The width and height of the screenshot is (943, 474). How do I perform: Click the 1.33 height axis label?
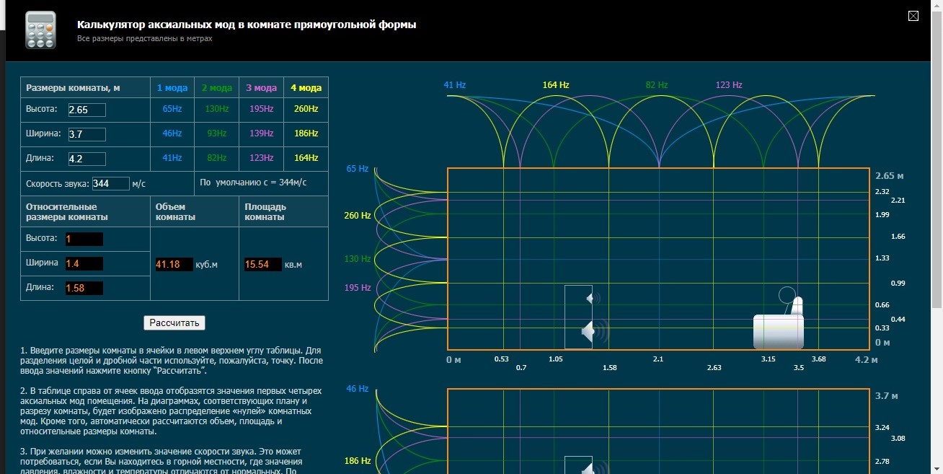pyautogui.click(x=882, y=258)
